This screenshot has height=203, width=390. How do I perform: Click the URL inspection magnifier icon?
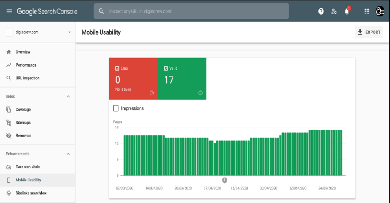tap(9, 78)
